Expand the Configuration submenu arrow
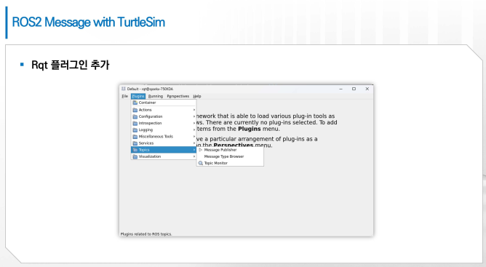The width and height of the screenshot is (486, 267). click(x=194, y=116)
